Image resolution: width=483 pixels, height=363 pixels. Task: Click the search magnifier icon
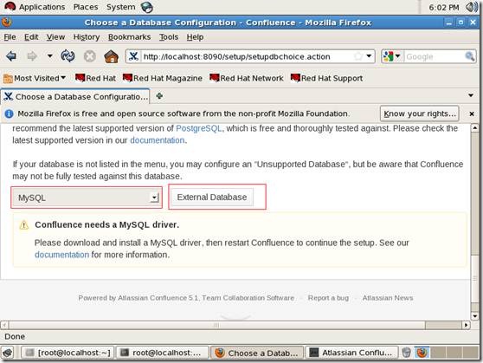469,56
